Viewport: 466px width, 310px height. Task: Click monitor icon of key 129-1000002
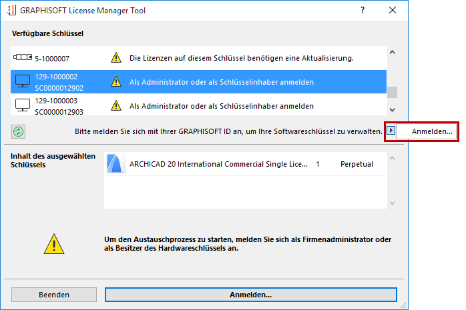point(23,82)
